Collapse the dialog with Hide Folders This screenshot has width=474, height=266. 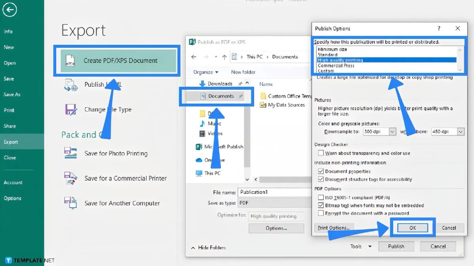[x=208, y=247]
